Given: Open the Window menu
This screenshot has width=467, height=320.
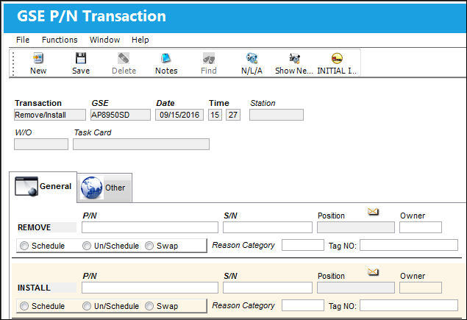Looking at the screenshot, I should click(x=105, y=40).
